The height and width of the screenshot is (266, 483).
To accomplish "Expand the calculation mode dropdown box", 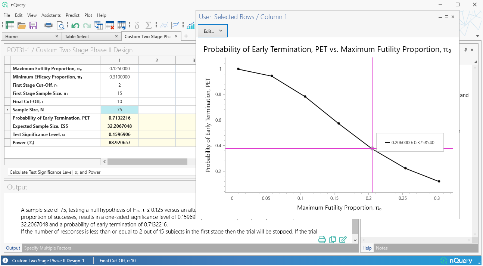I will [102, 172].
